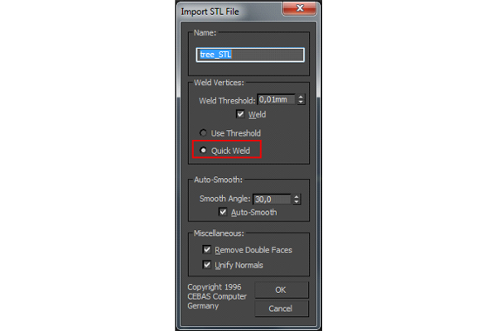Toggle the Auto-Smooth checkbox
This screenshot has height=331, width=497.
point(223,212)
